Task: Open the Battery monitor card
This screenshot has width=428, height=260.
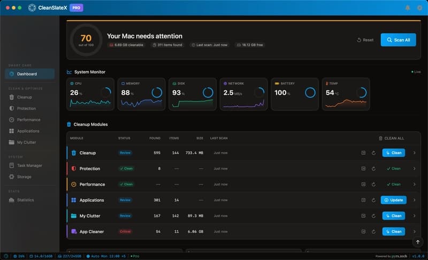Action: coord(295,94)
